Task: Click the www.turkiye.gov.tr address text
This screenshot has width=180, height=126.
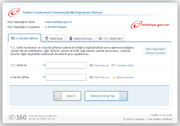Action: click(x=58, y=22)
